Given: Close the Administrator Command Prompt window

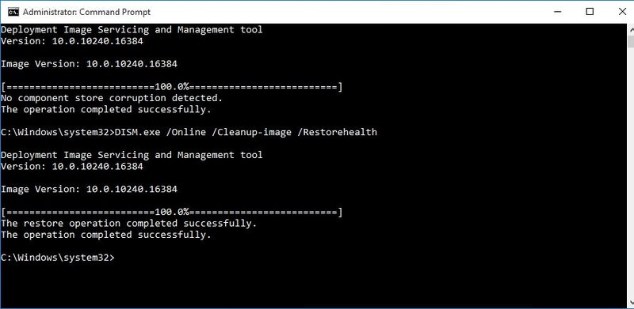Looking at the screenshot, I should 621,12.
